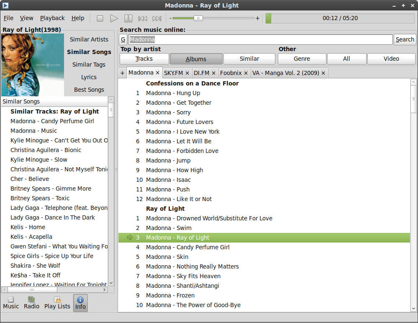Image resolution: width=418 pixels, height=323 pixels.
Task: Click the Search button
Action: [x=405, y=39]
